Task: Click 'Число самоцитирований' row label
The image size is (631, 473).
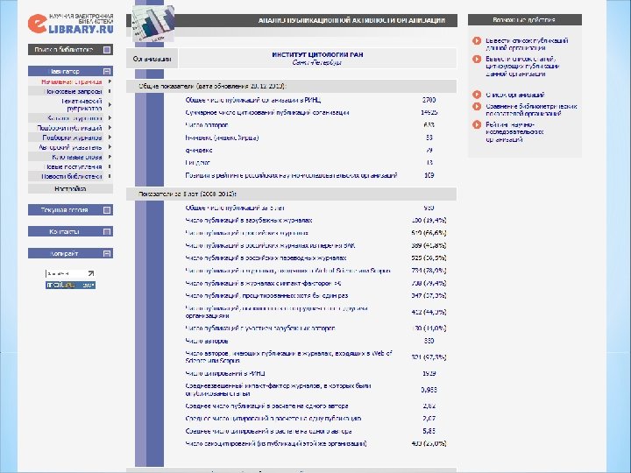Action: pos(276,444)
